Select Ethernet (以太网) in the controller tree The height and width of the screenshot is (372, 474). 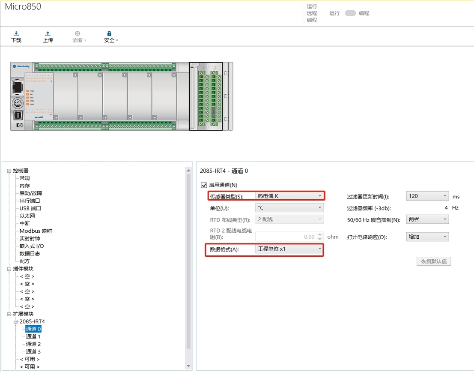27,216
